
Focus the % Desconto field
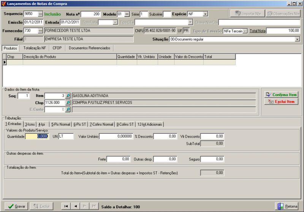click(x=165, y=136)
